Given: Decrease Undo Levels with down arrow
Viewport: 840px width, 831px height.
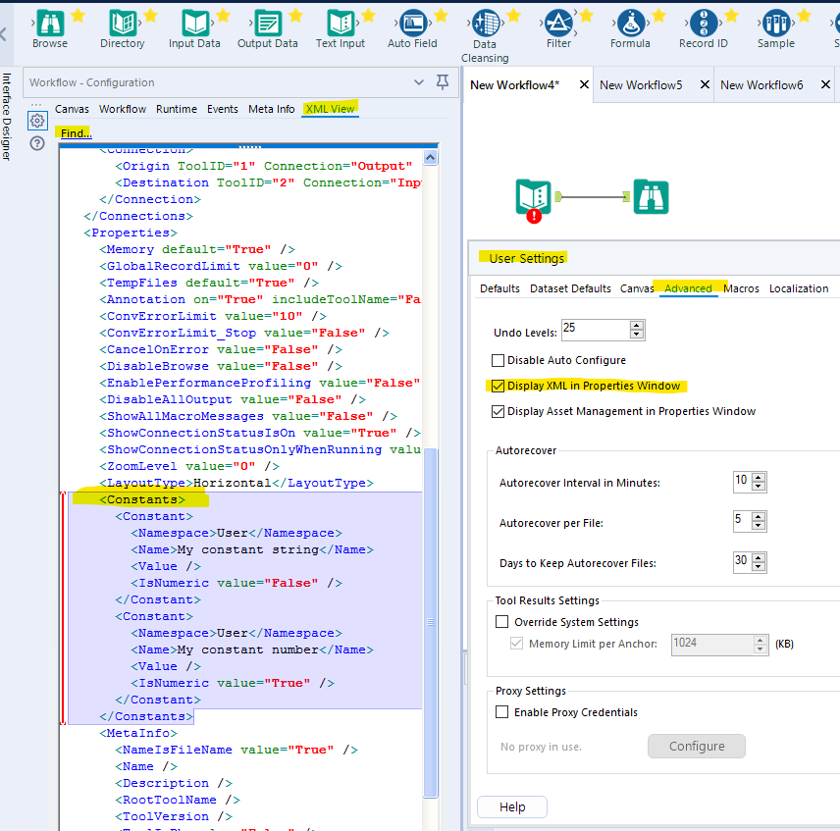Looking at the screenshot, I should [637, 335].
